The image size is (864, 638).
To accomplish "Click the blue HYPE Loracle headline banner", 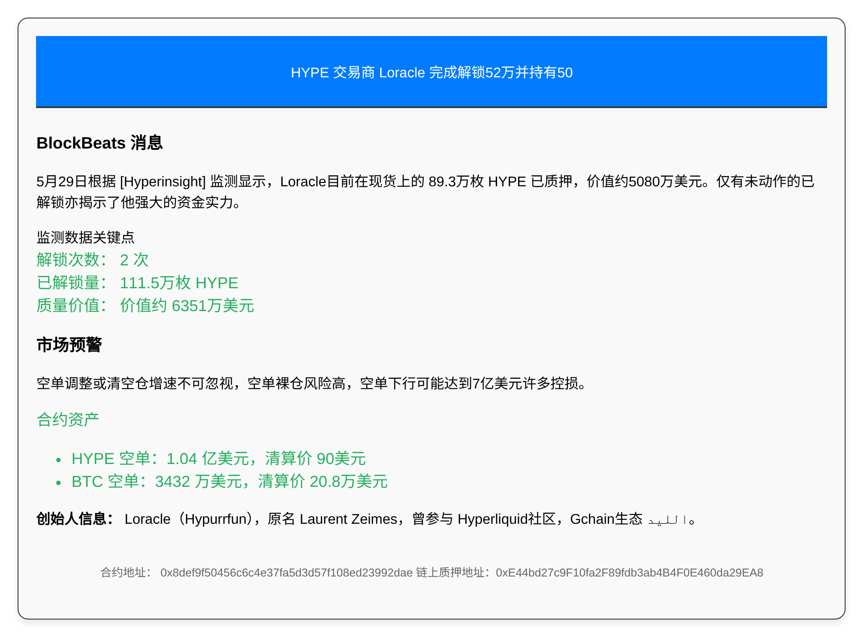I will (432, 72).
